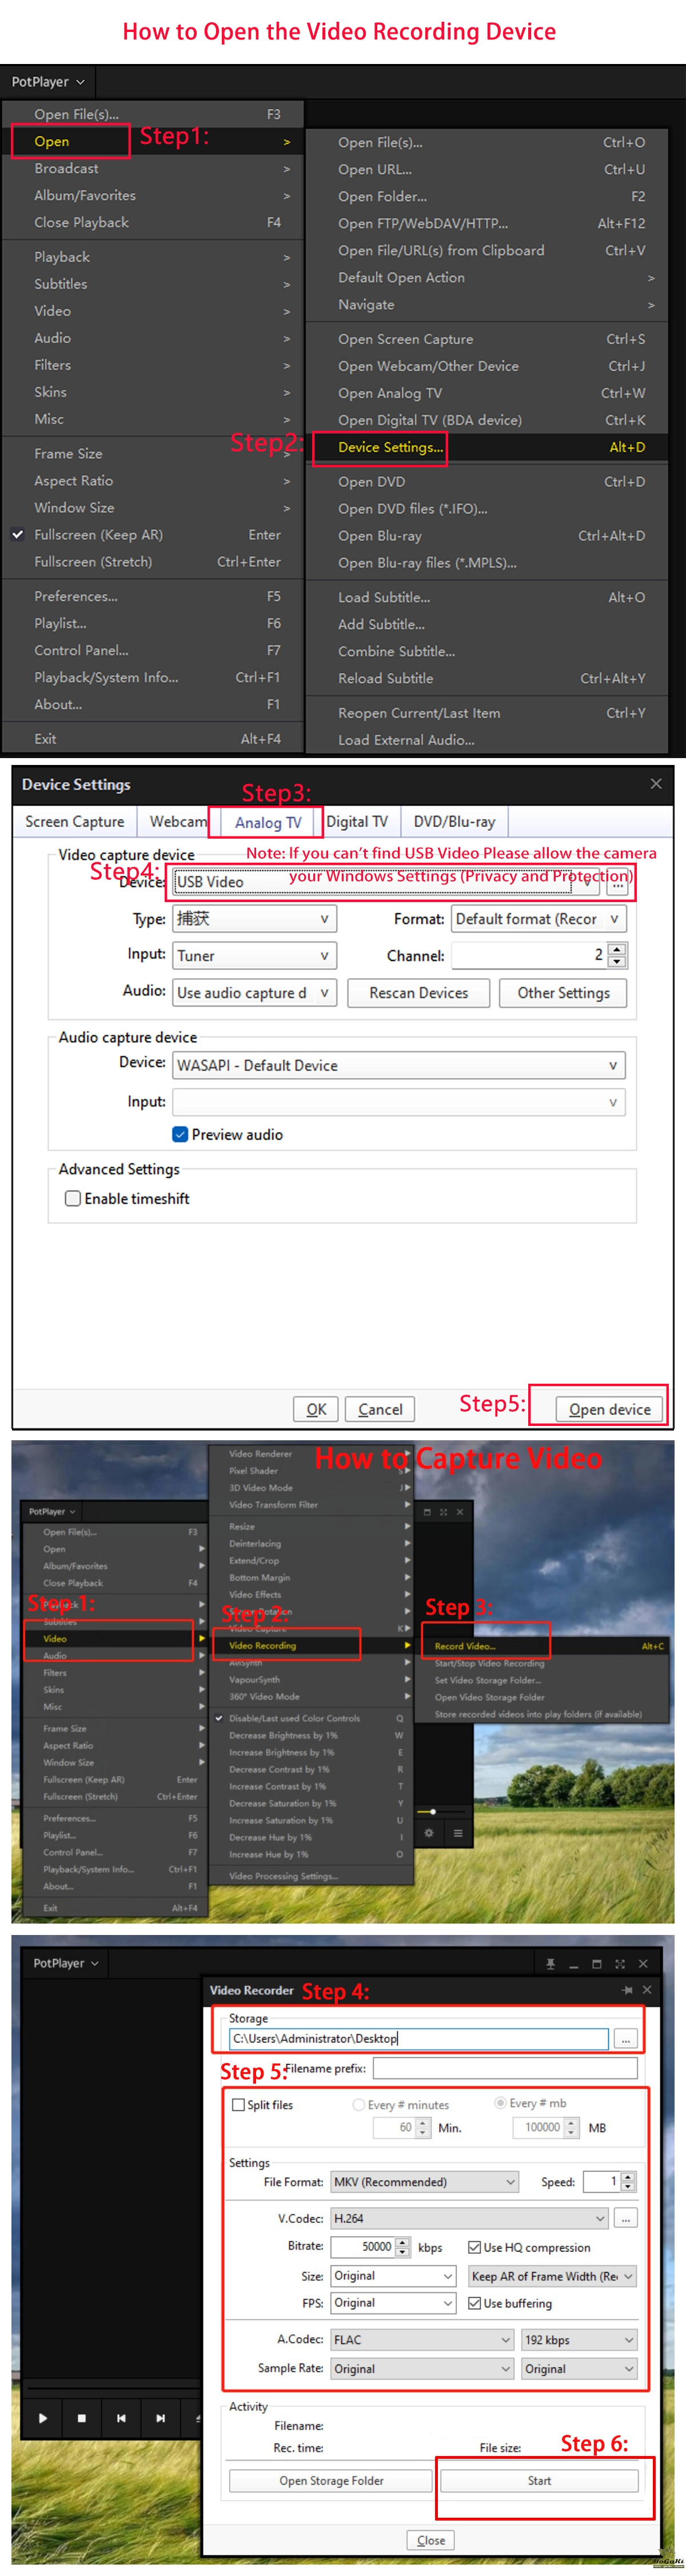Click the Stop playback button
686x2576 pixels.
81,2418
